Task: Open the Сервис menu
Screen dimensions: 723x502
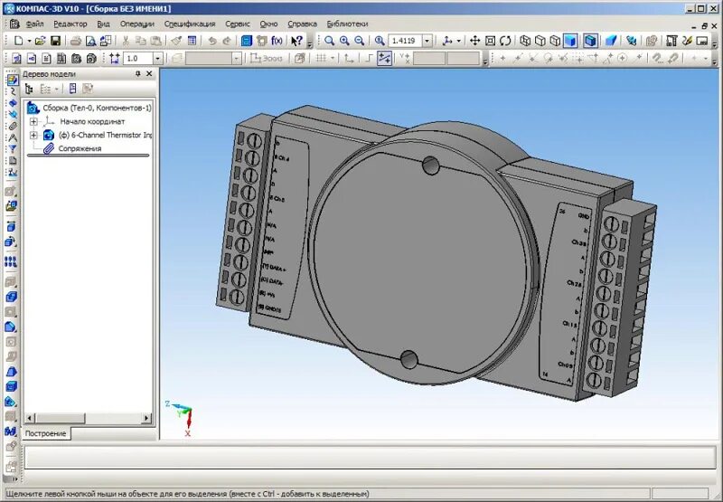Action: point(238,24)
